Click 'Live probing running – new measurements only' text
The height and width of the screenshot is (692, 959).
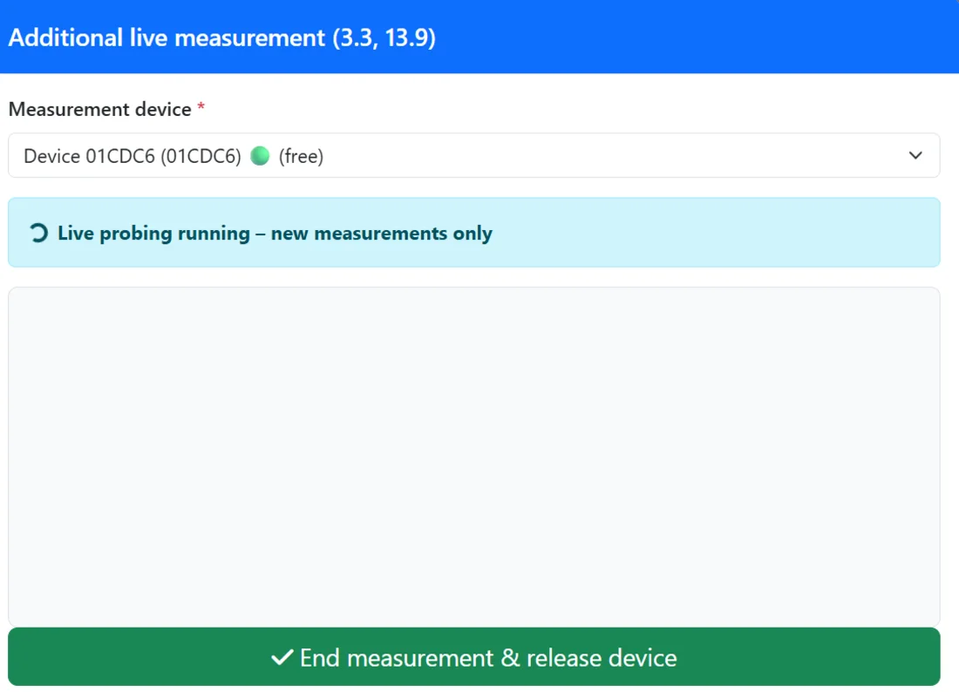tap(275, 233)
